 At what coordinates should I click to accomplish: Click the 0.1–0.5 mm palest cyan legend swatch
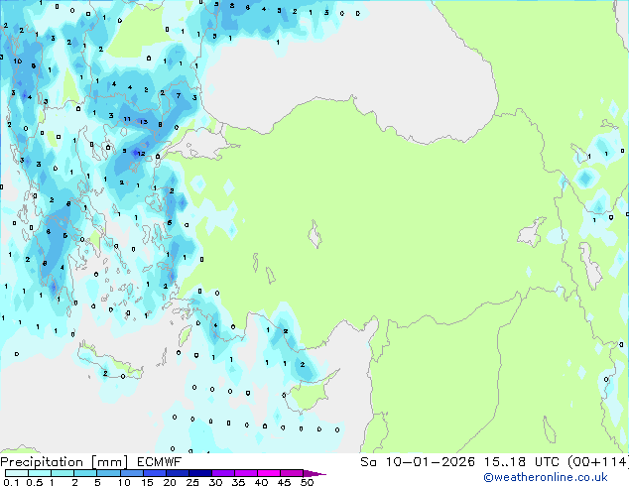tap(17, 473)
